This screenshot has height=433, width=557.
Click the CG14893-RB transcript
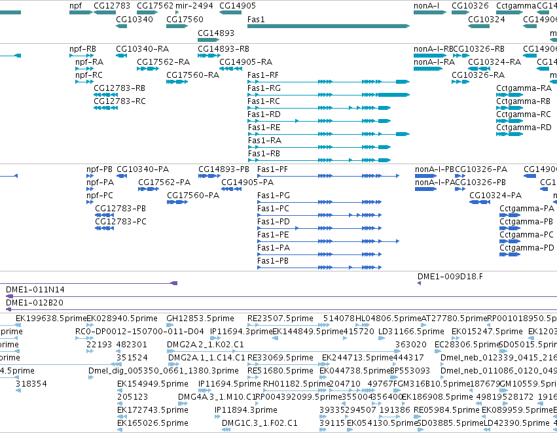click(x=209, y=56)
